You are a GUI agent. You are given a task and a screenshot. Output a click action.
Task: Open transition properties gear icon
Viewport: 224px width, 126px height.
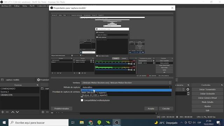(188, 90)
